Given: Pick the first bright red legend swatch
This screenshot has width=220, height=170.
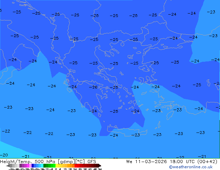Looking at the screenshot, I should 76,165.
